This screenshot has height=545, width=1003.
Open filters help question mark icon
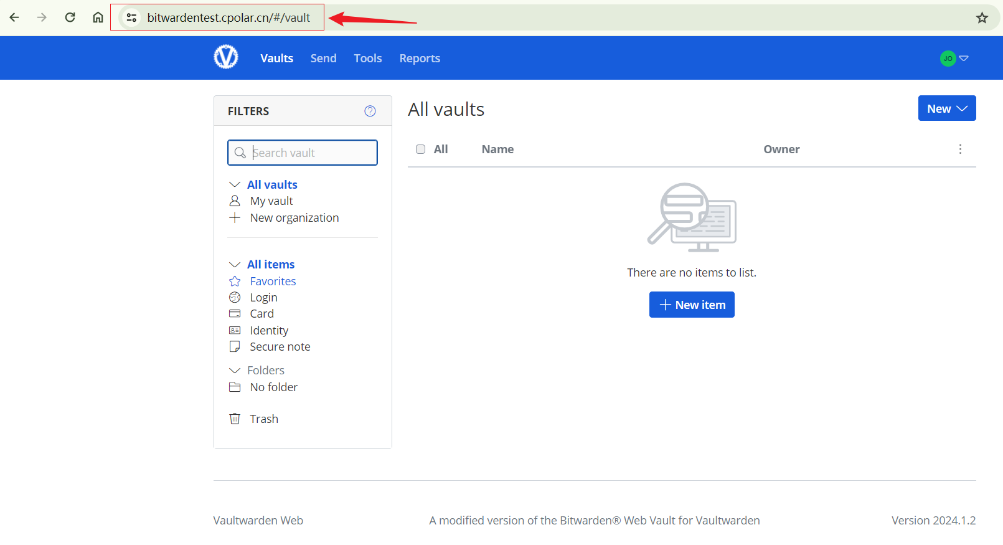(x=370, y=111)
